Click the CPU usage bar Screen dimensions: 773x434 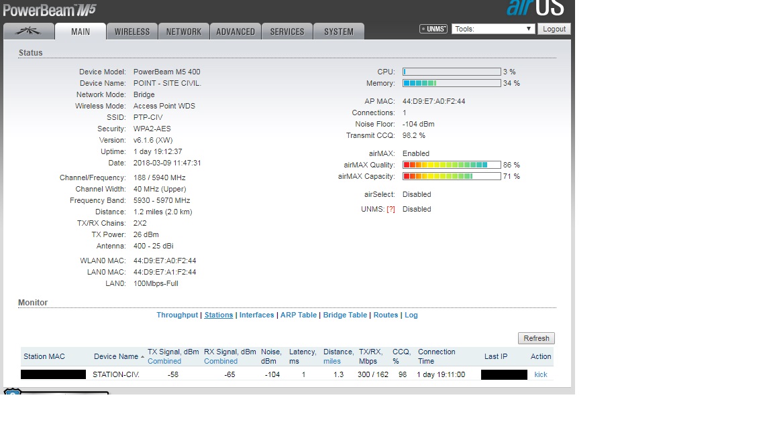(x=452, y=72)
